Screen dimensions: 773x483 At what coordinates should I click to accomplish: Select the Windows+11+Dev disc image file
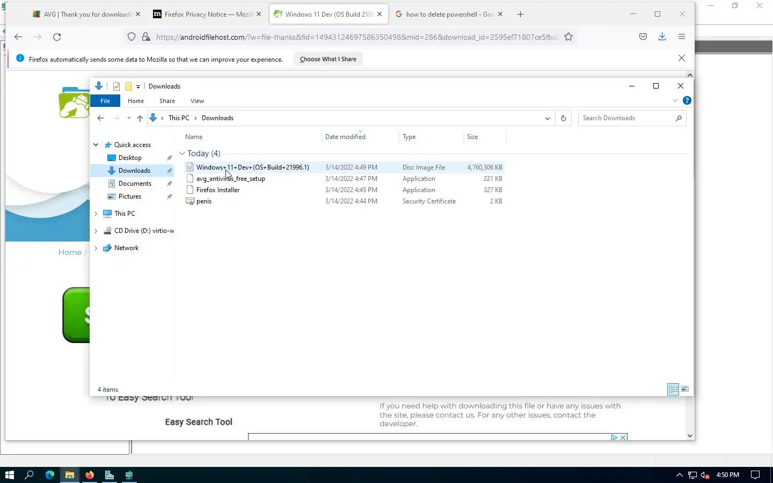coord(344,167)
